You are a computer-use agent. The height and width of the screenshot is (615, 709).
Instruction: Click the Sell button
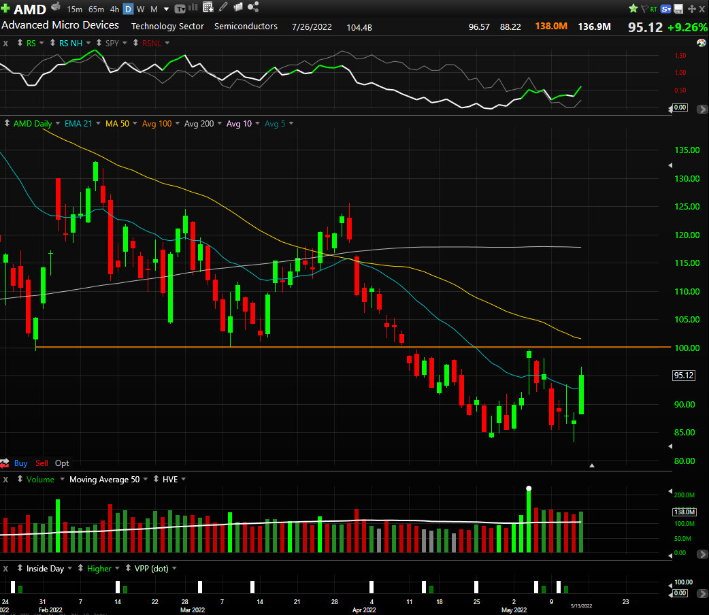tap(42, 463)
